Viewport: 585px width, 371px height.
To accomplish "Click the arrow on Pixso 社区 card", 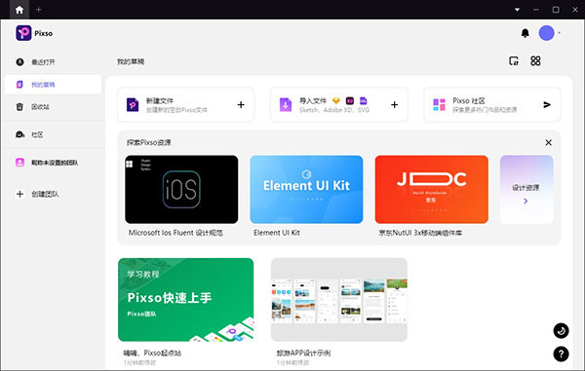I will coord(547,104).
